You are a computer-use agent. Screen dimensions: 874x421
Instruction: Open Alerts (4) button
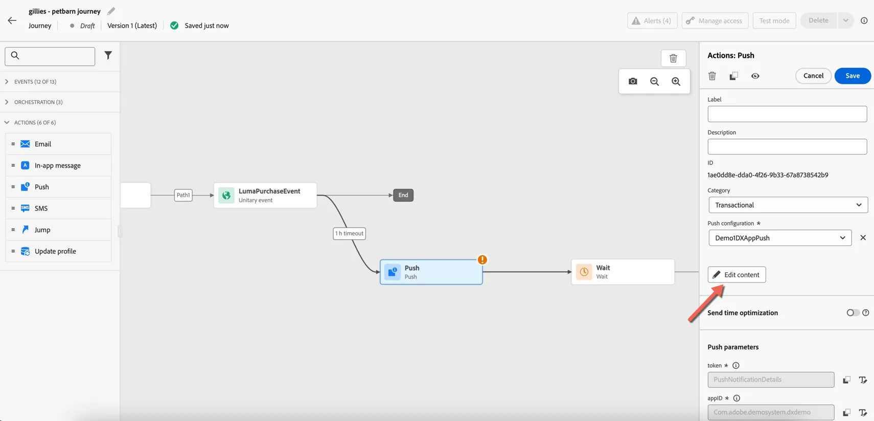click(652, 20)
